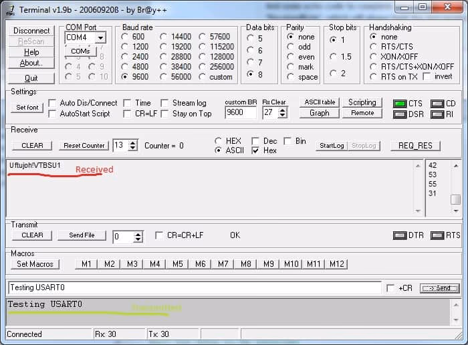Screen dimensions: 468x345
Task: Click the About.. button
Action: pyautogui.click(x=31, y=63)
